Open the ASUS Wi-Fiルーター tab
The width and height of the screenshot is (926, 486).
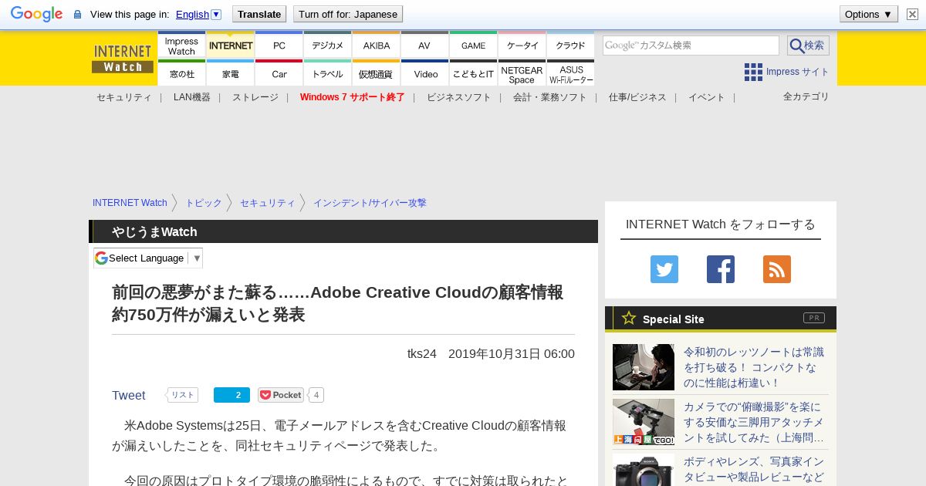570,73
